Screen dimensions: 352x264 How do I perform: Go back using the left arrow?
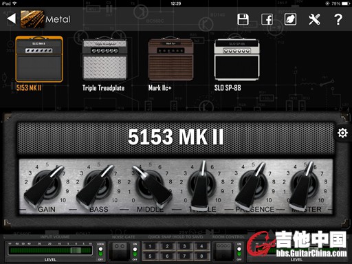point(12,19)
